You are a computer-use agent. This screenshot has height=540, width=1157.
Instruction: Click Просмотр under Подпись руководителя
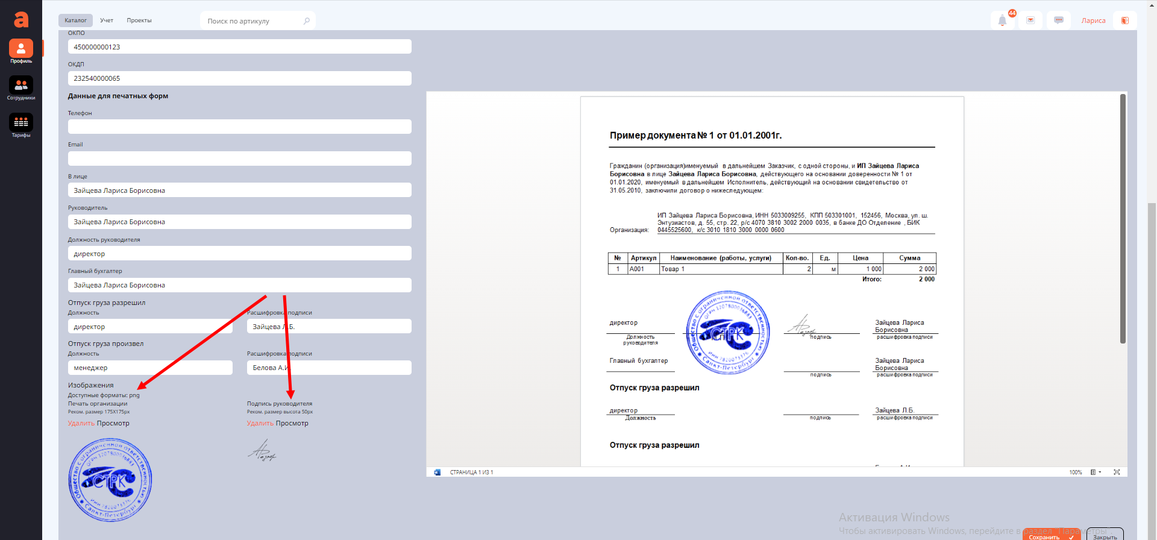292,423
